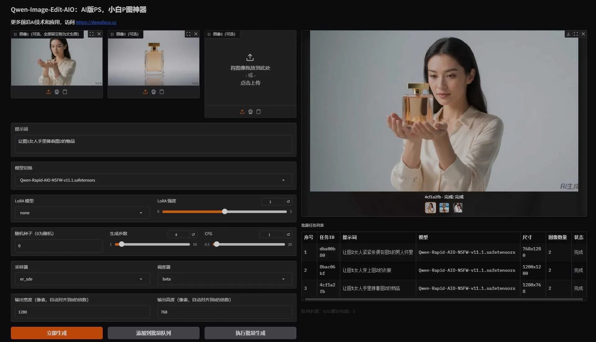Paste clipboard image into 图像3
Image resolution: width=596 pixels, height=342 pixels.
(259, 112)
